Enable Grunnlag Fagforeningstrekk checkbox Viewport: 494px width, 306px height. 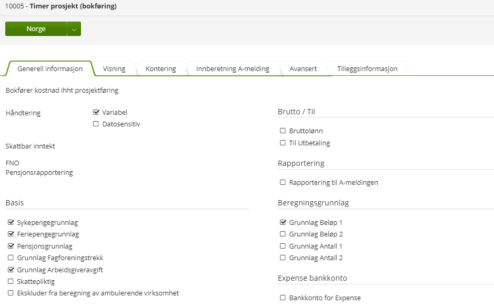click(11, 258)
